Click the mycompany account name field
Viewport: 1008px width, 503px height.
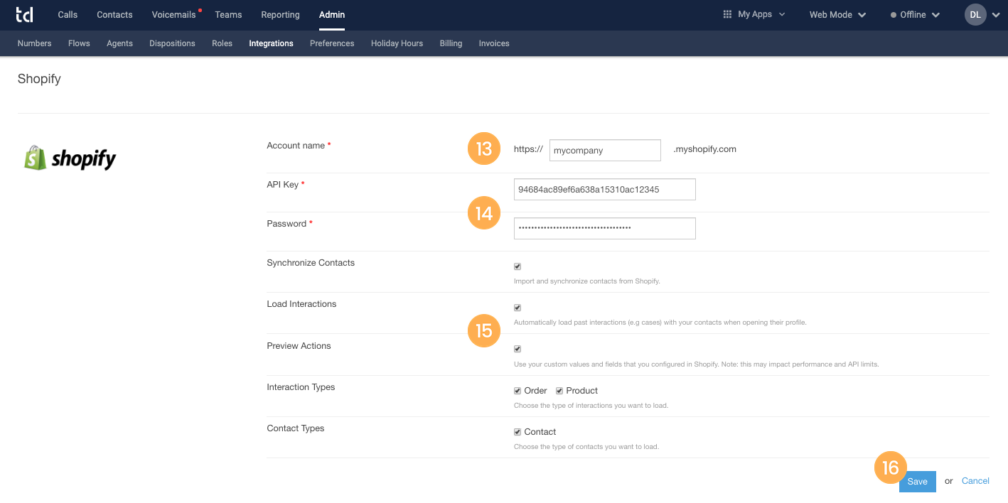604,150
